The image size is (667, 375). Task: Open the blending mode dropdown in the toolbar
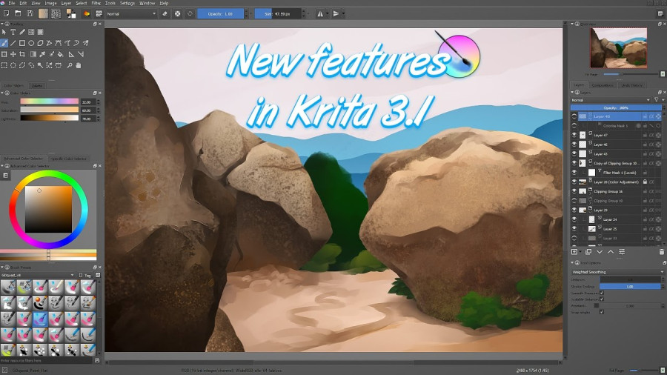point(131,13)
